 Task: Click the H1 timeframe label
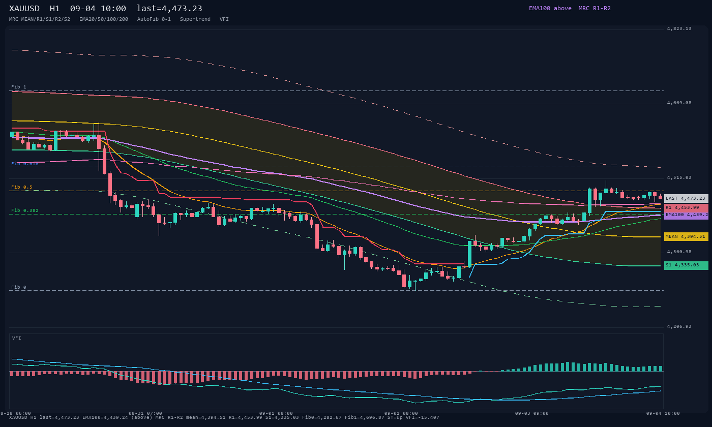[54, 9]
